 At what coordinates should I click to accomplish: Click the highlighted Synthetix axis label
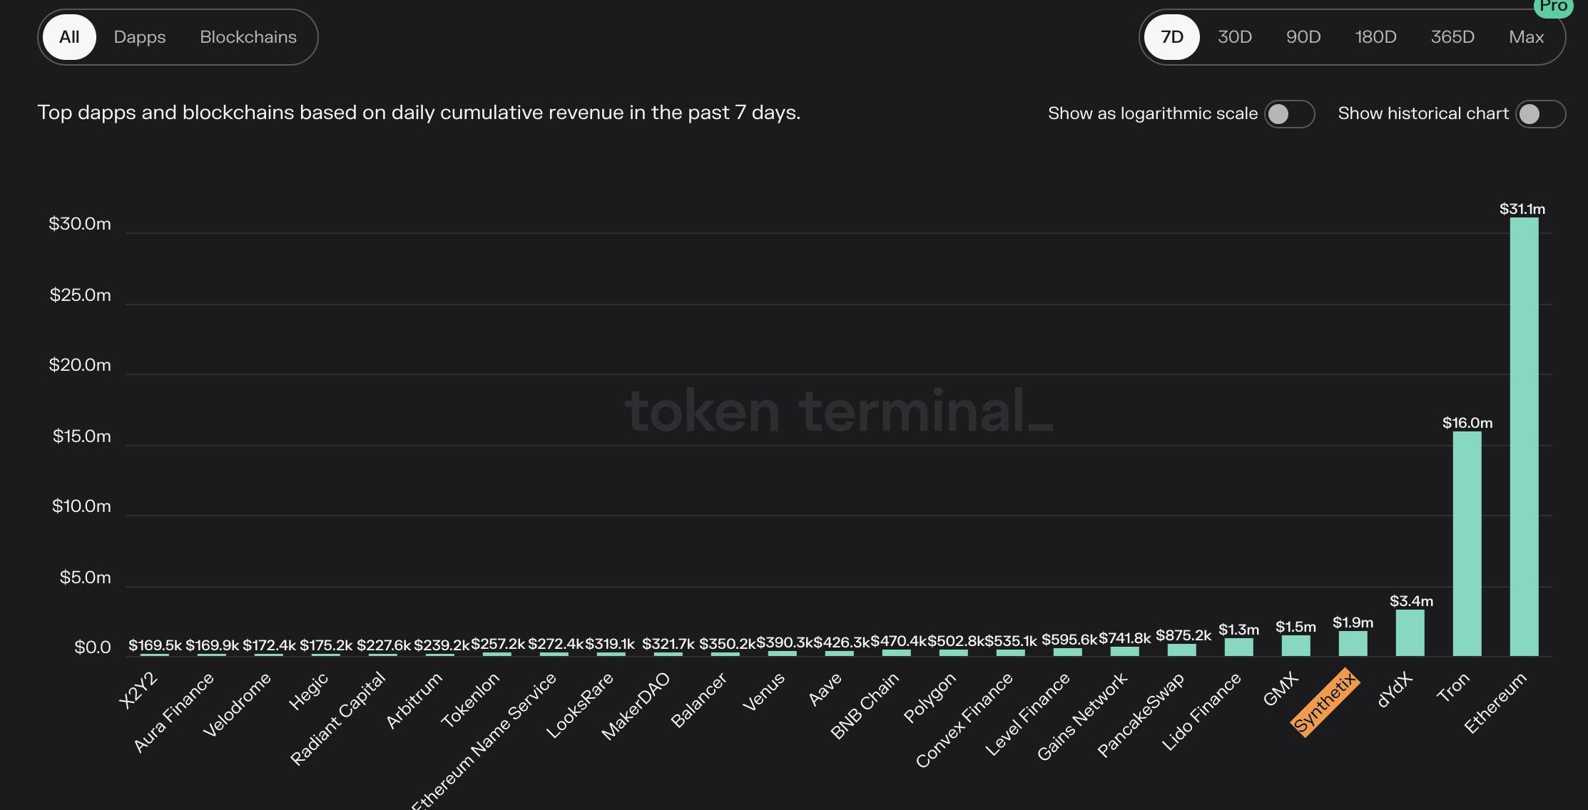[x=1325, y=702]
